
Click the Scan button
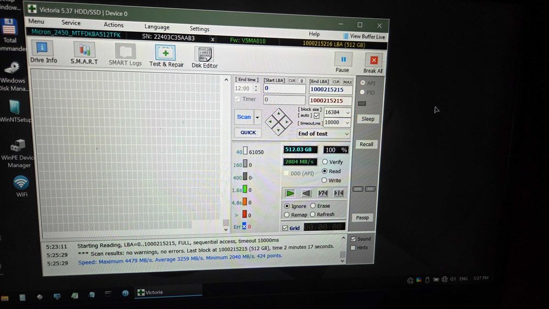tap(244, 117)
